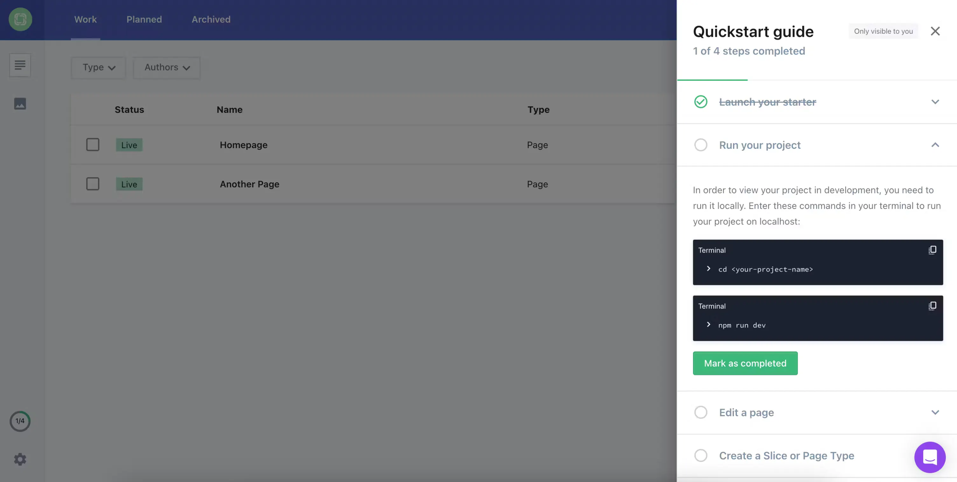Open the documents list sidebar icon
Viewport: 957px width, 482px height.
(x=20, y=65)
